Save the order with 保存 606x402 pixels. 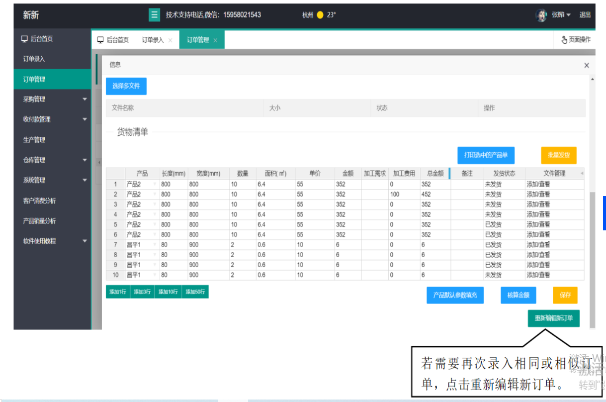pyautogui.click(x=565, y=295)
